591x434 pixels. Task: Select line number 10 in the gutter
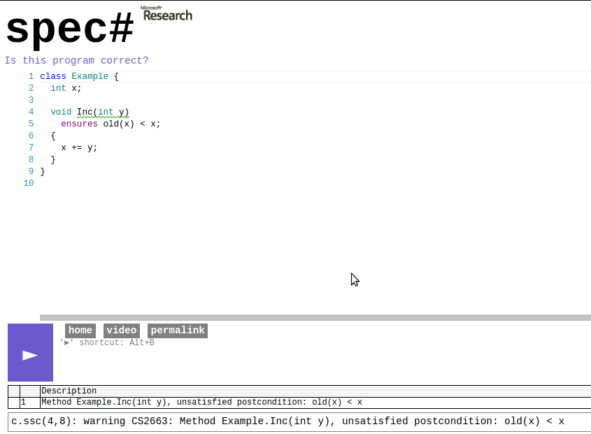(29, 183)
